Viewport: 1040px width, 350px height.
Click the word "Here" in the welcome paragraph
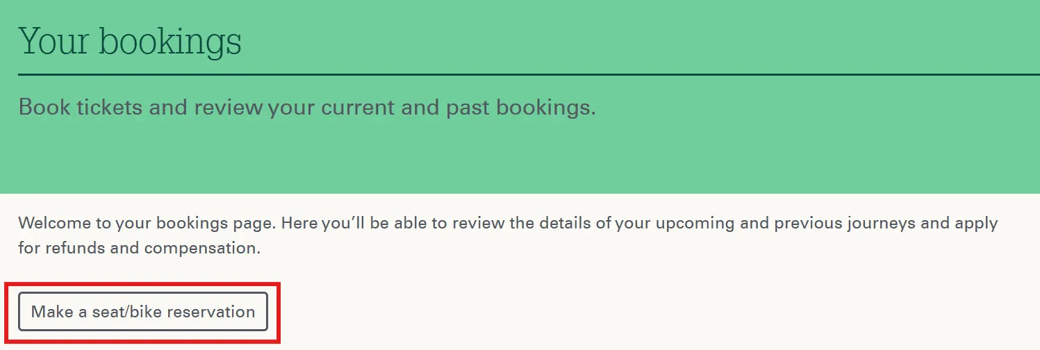pyautogui.click(x=293, y=224)
